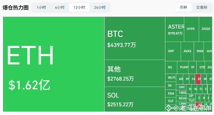Click the ASTER $790.87万 tile
Viewport: 214px width, 115px height.
(175, 29)
